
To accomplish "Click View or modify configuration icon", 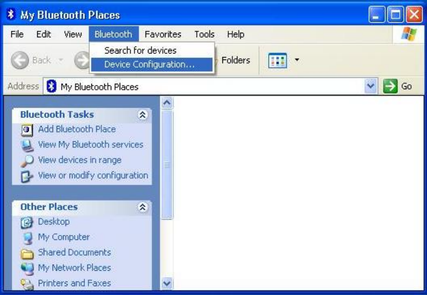I will click(x=27, y=177).
